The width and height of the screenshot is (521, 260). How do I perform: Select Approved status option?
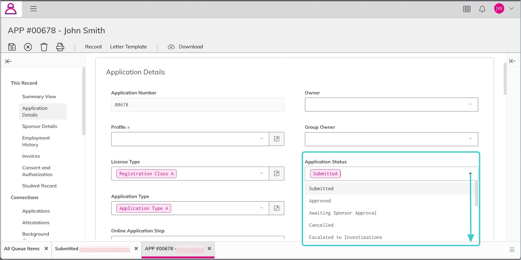[389, 201]
